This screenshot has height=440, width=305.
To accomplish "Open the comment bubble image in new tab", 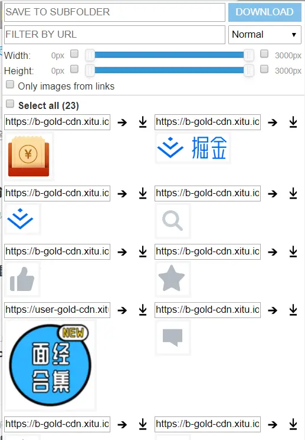I will 273,310.
